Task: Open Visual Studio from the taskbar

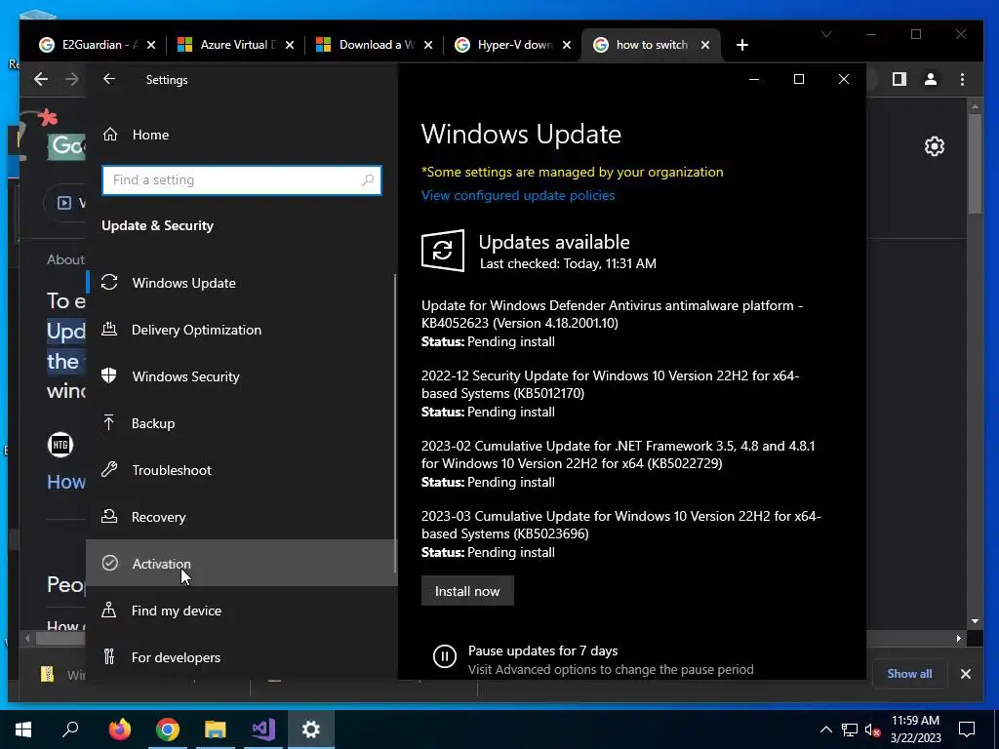Action: click(x=263, y=729)
